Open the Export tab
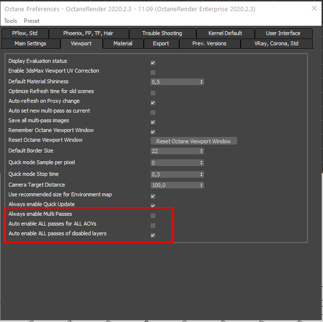 pyautogui.click(x=161, y=43)
